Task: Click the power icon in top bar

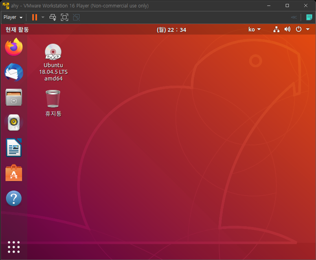Action: [298, 29]
